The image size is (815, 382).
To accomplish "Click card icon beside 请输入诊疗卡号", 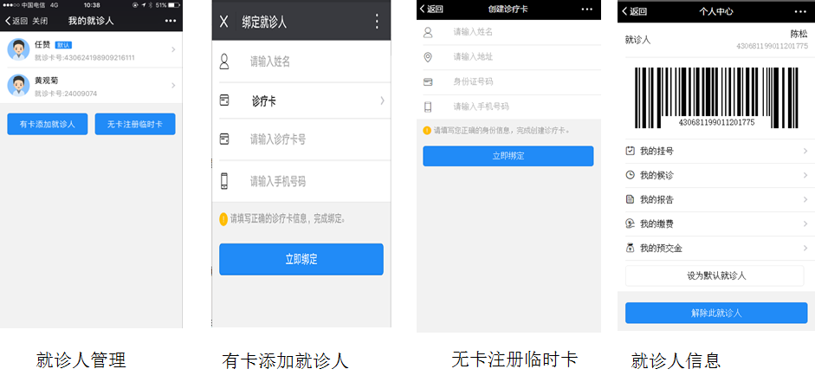I will (x=224, y=139).
